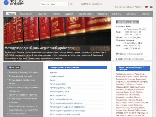Click email office@nobilexlaw.com
The height and width of the screenshot is (117, 156).
click(134, 59)
